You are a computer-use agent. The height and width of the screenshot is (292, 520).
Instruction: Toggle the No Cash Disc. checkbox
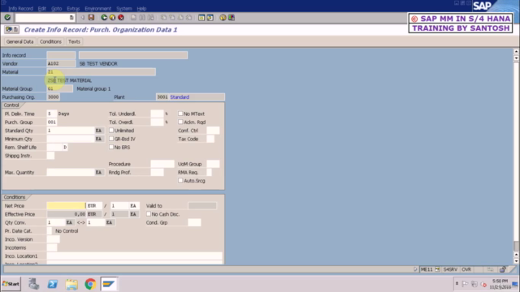click(x=149, y=214)
